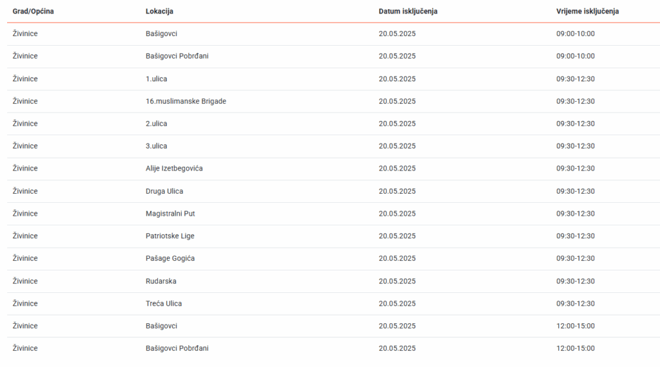The image size is (660, 367).
Task: Click the date in the Druga Ulica row
Action: tap(397, 191)
